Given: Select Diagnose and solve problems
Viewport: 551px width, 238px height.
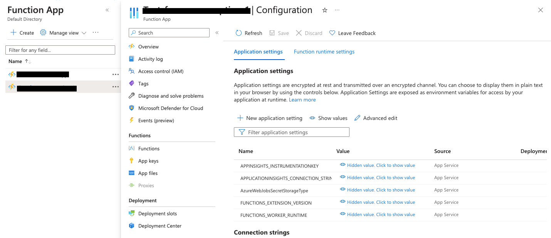Looking at the screenshot, I should (170, 96).
